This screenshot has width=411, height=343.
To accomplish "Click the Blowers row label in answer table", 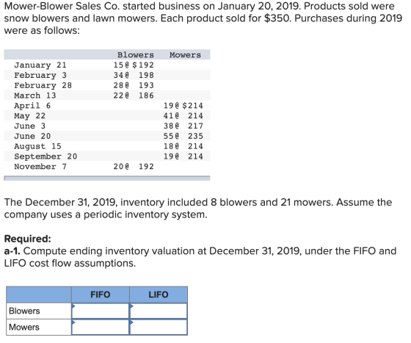I will point(24,311).
